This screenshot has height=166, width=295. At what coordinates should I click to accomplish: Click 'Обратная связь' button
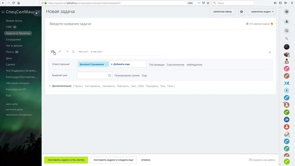click(222, 12)
